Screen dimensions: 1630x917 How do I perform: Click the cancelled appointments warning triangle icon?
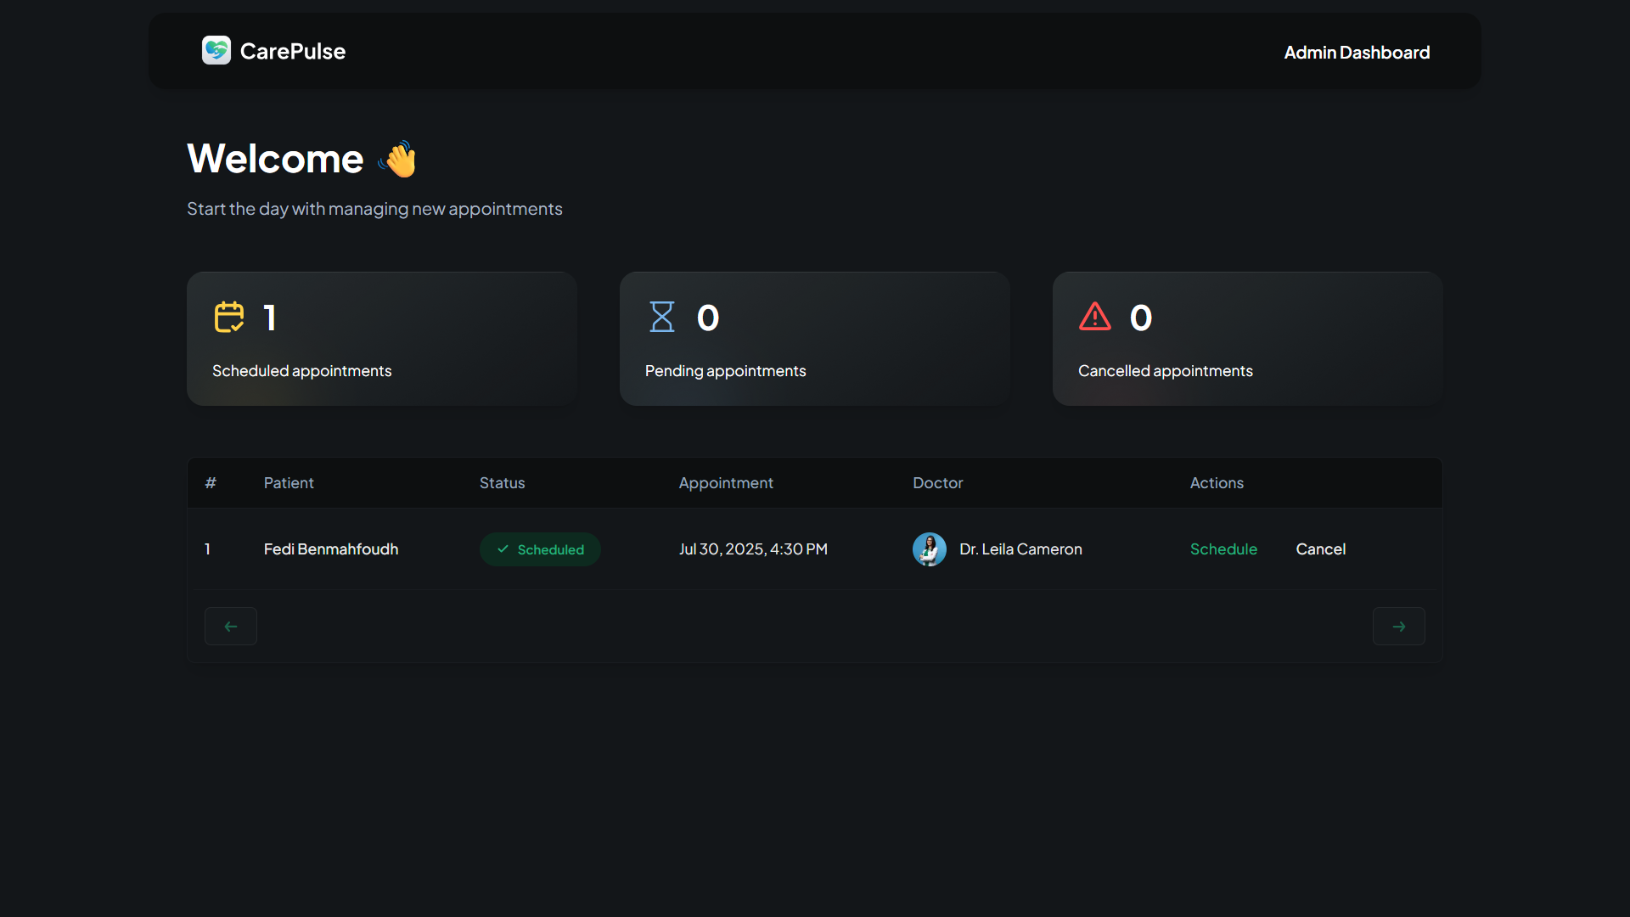pyautogui.click(x=1095, y=318)
